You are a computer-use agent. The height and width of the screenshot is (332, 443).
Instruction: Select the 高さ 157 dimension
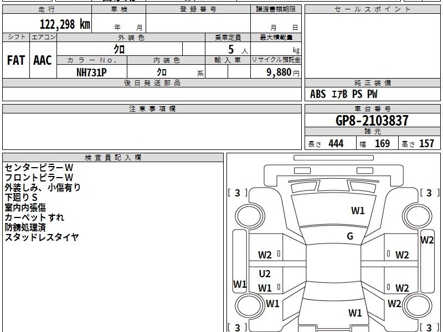pos(418,143)
